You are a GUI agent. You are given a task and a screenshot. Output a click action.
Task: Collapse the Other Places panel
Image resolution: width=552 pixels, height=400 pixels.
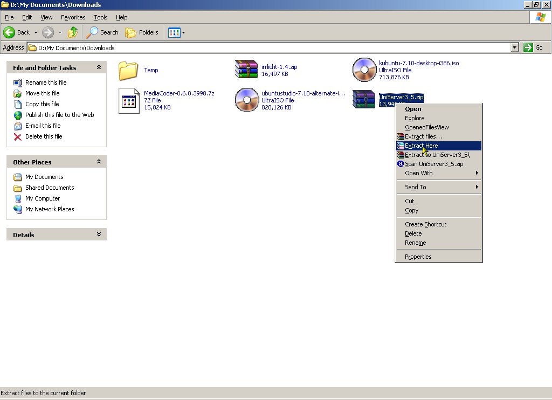click(99, 162)
